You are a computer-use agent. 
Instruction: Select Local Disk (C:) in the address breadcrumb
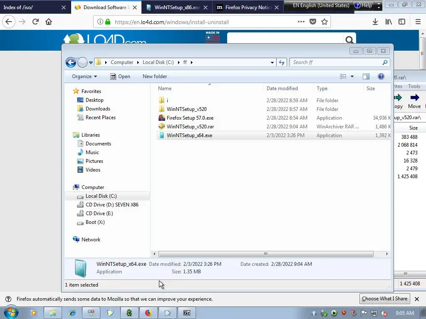pyautogui.click(x=158, y=62)
